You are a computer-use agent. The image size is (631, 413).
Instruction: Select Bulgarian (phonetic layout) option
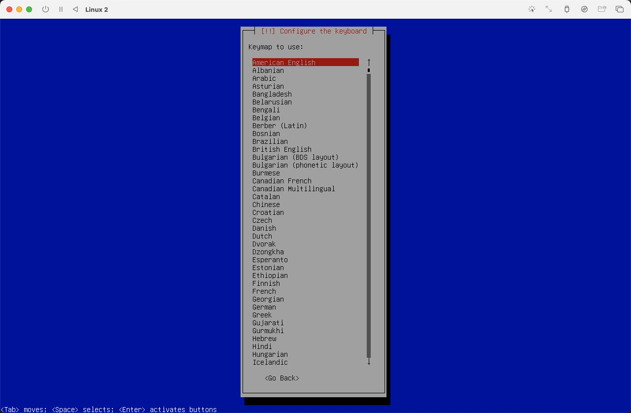tap(305, 165)
